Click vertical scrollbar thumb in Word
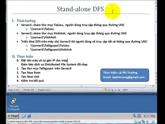Image resolution: width=165 pixels, height=124 pixels. coord(156,22)
